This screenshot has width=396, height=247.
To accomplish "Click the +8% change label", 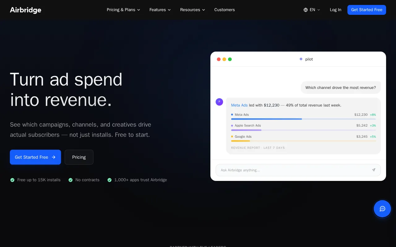I will tap(373, 115).
